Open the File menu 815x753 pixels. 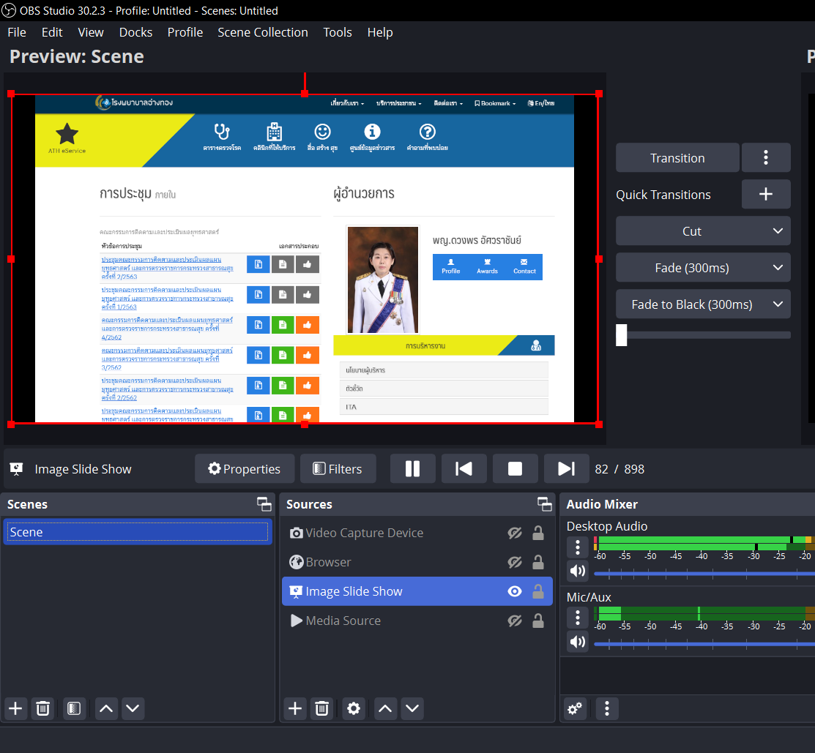click(x=17, y=32)
